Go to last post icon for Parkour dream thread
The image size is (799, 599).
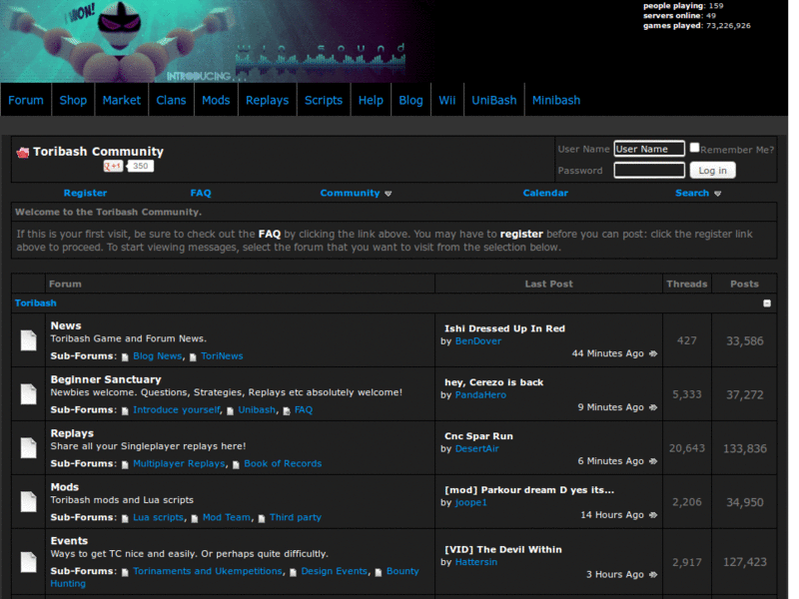tap(653, 515)
